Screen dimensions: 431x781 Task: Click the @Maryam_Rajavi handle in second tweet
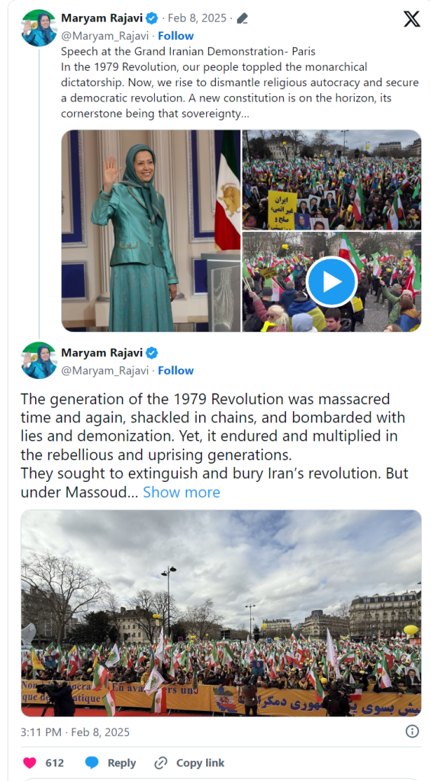[105, 371]
